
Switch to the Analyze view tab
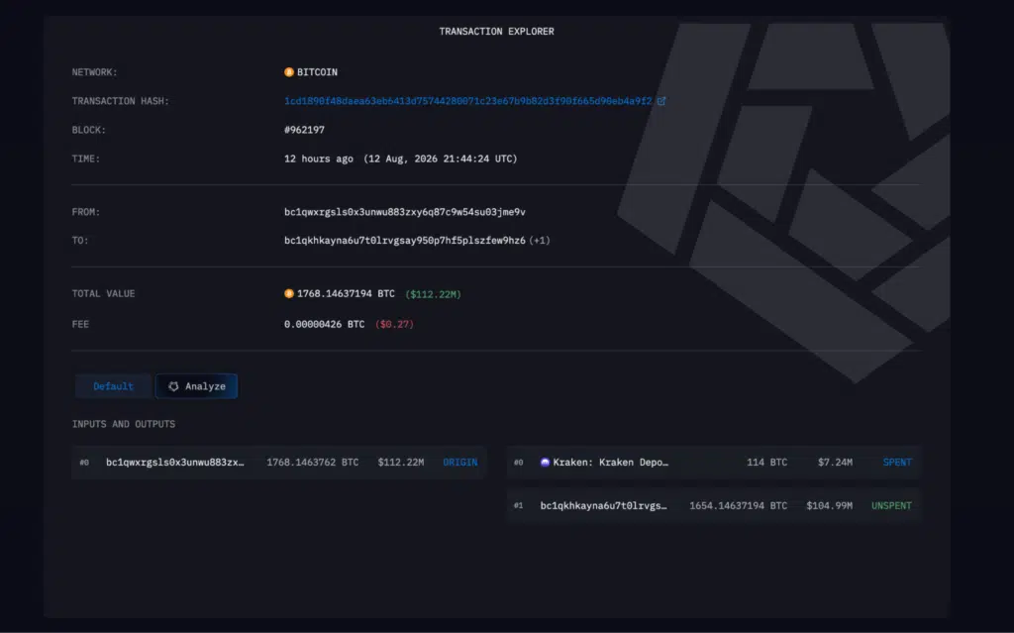197,386
